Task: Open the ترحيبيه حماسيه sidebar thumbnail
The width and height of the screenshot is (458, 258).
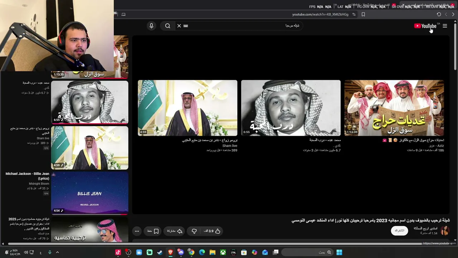Action: [x=89, y=230]
